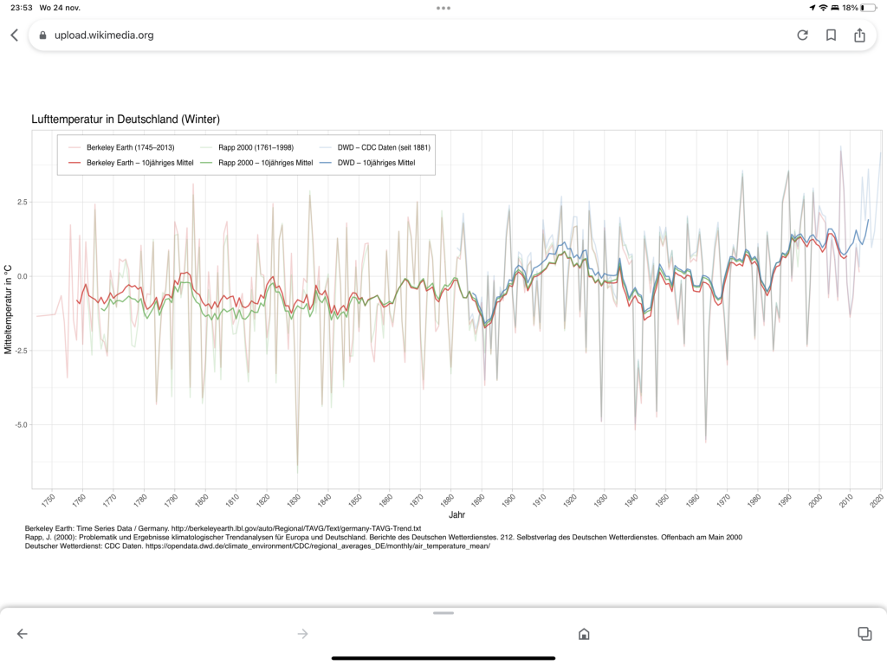Tap the browser back chevron beside address bar
The height and width of the screenshot is (665, 887).
point(15,35)
